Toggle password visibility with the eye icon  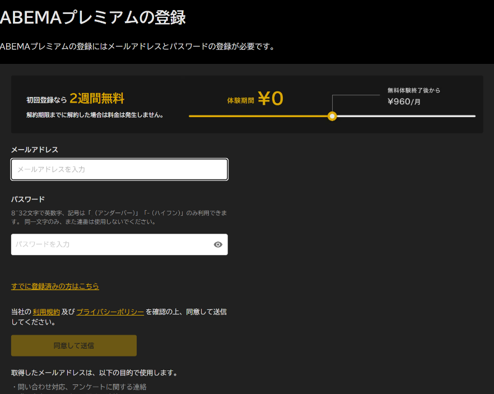point(218,244)
